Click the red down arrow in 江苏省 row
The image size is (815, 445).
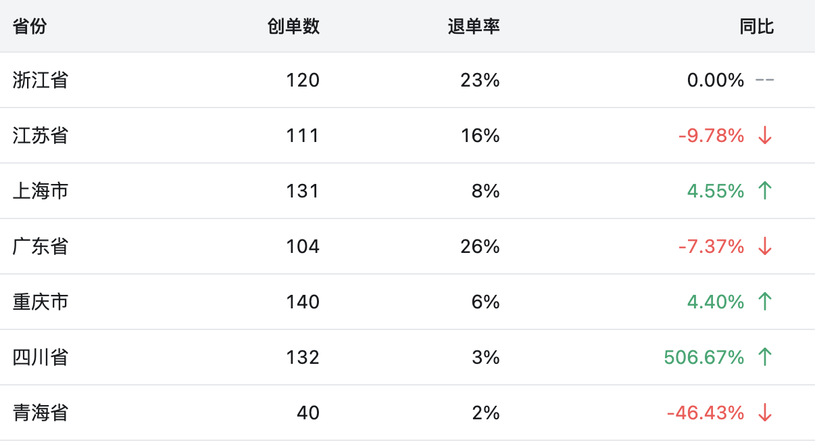[764, 135]
